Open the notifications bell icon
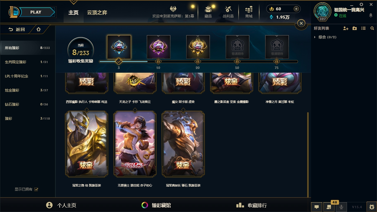Screen dimensions: 377x212 pyautogui.click(x=371, y=16)
